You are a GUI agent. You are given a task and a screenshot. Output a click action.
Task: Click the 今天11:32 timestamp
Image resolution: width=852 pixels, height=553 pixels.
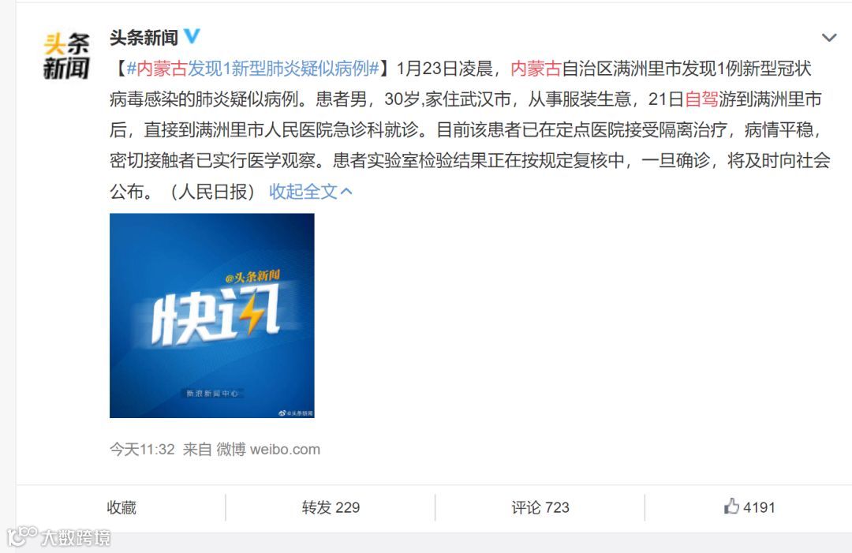[142, 449]
